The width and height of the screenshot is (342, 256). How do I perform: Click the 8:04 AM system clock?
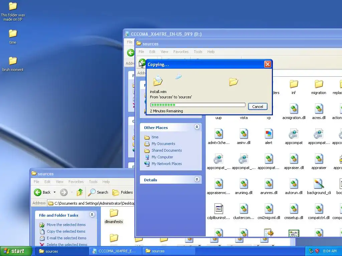[330, 251]
